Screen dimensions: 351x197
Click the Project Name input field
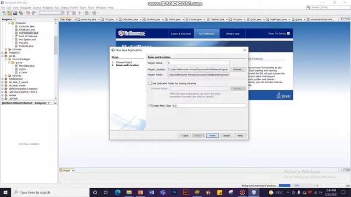click(x=199, y=63)
